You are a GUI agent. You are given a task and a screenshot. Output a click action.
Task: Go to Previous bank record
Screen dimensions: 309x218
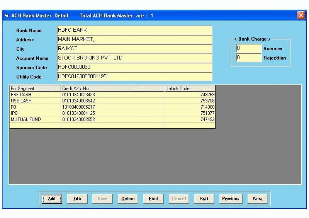coord(230,199)
